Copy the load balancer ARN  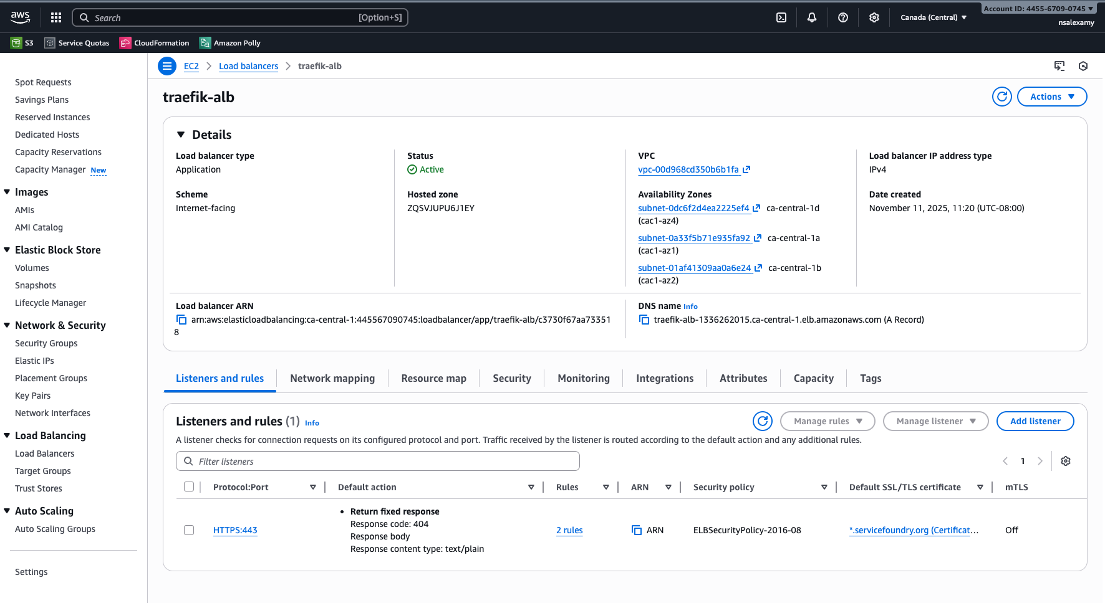coord(181,319)
